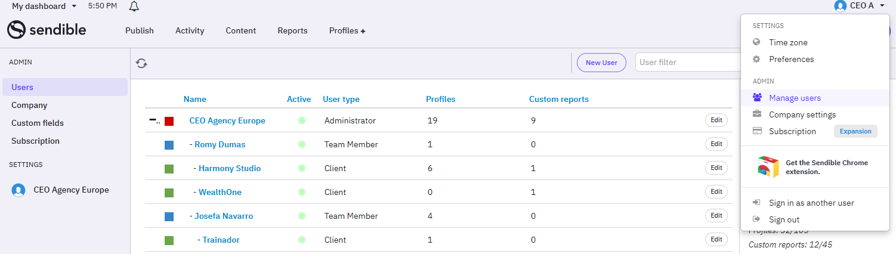
Task: Edit the WealthOne user
Action: (716, 191)
